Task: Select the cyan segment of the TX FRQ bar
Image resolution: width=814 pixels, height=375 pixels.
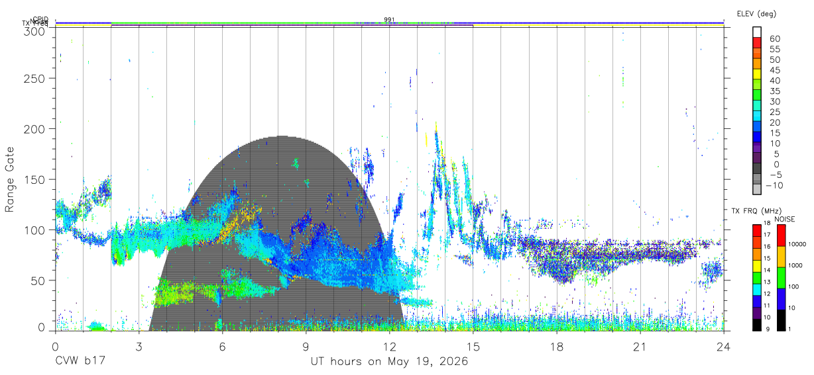Action: [756, 290]
